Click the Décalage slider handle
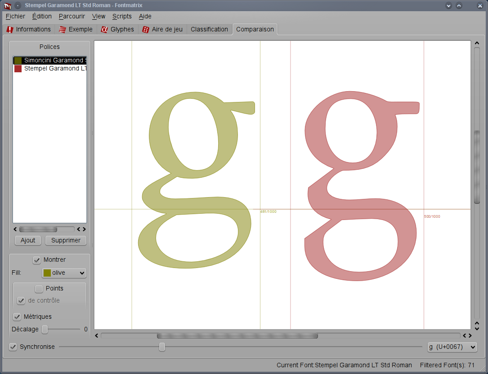Image resolution: width=488 pixels, height=374 pixels. click(45, 329)
